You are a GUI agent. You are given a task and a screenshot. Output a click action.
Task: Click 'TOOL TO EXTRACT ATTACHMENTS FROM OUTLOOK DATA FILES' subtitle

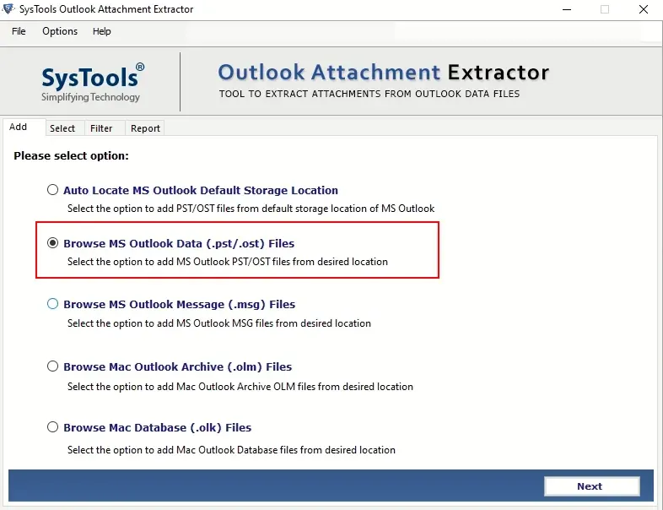pos(369,94)
